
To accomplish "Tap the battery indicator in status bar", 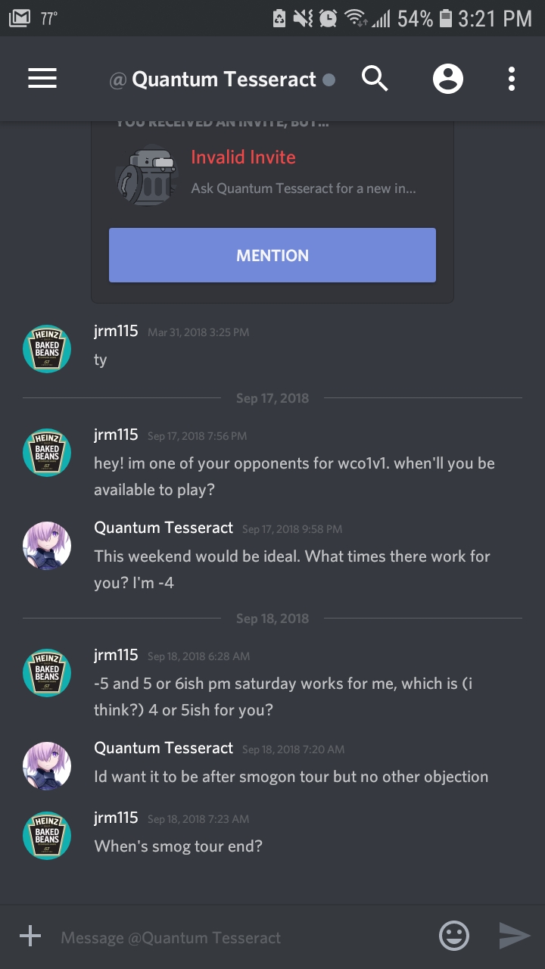I will (x=446, y=18).
